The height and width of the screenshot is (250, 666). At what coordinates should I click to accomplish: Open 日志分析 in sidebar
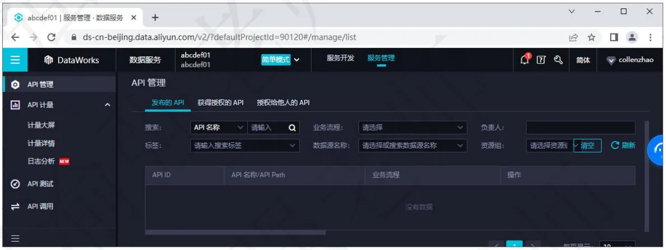tap(41, 161)
